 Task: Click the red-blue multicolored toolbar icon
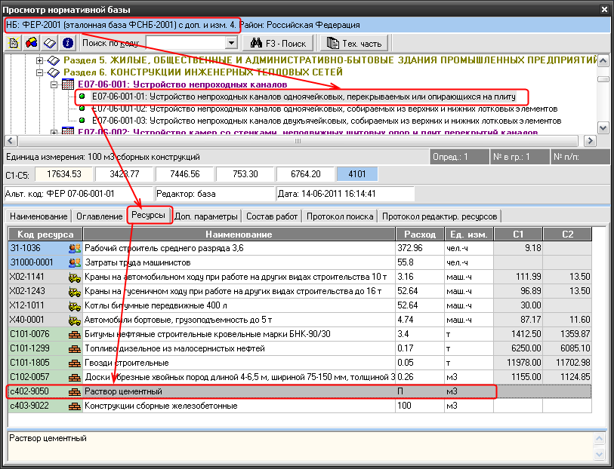coord(31,43)
